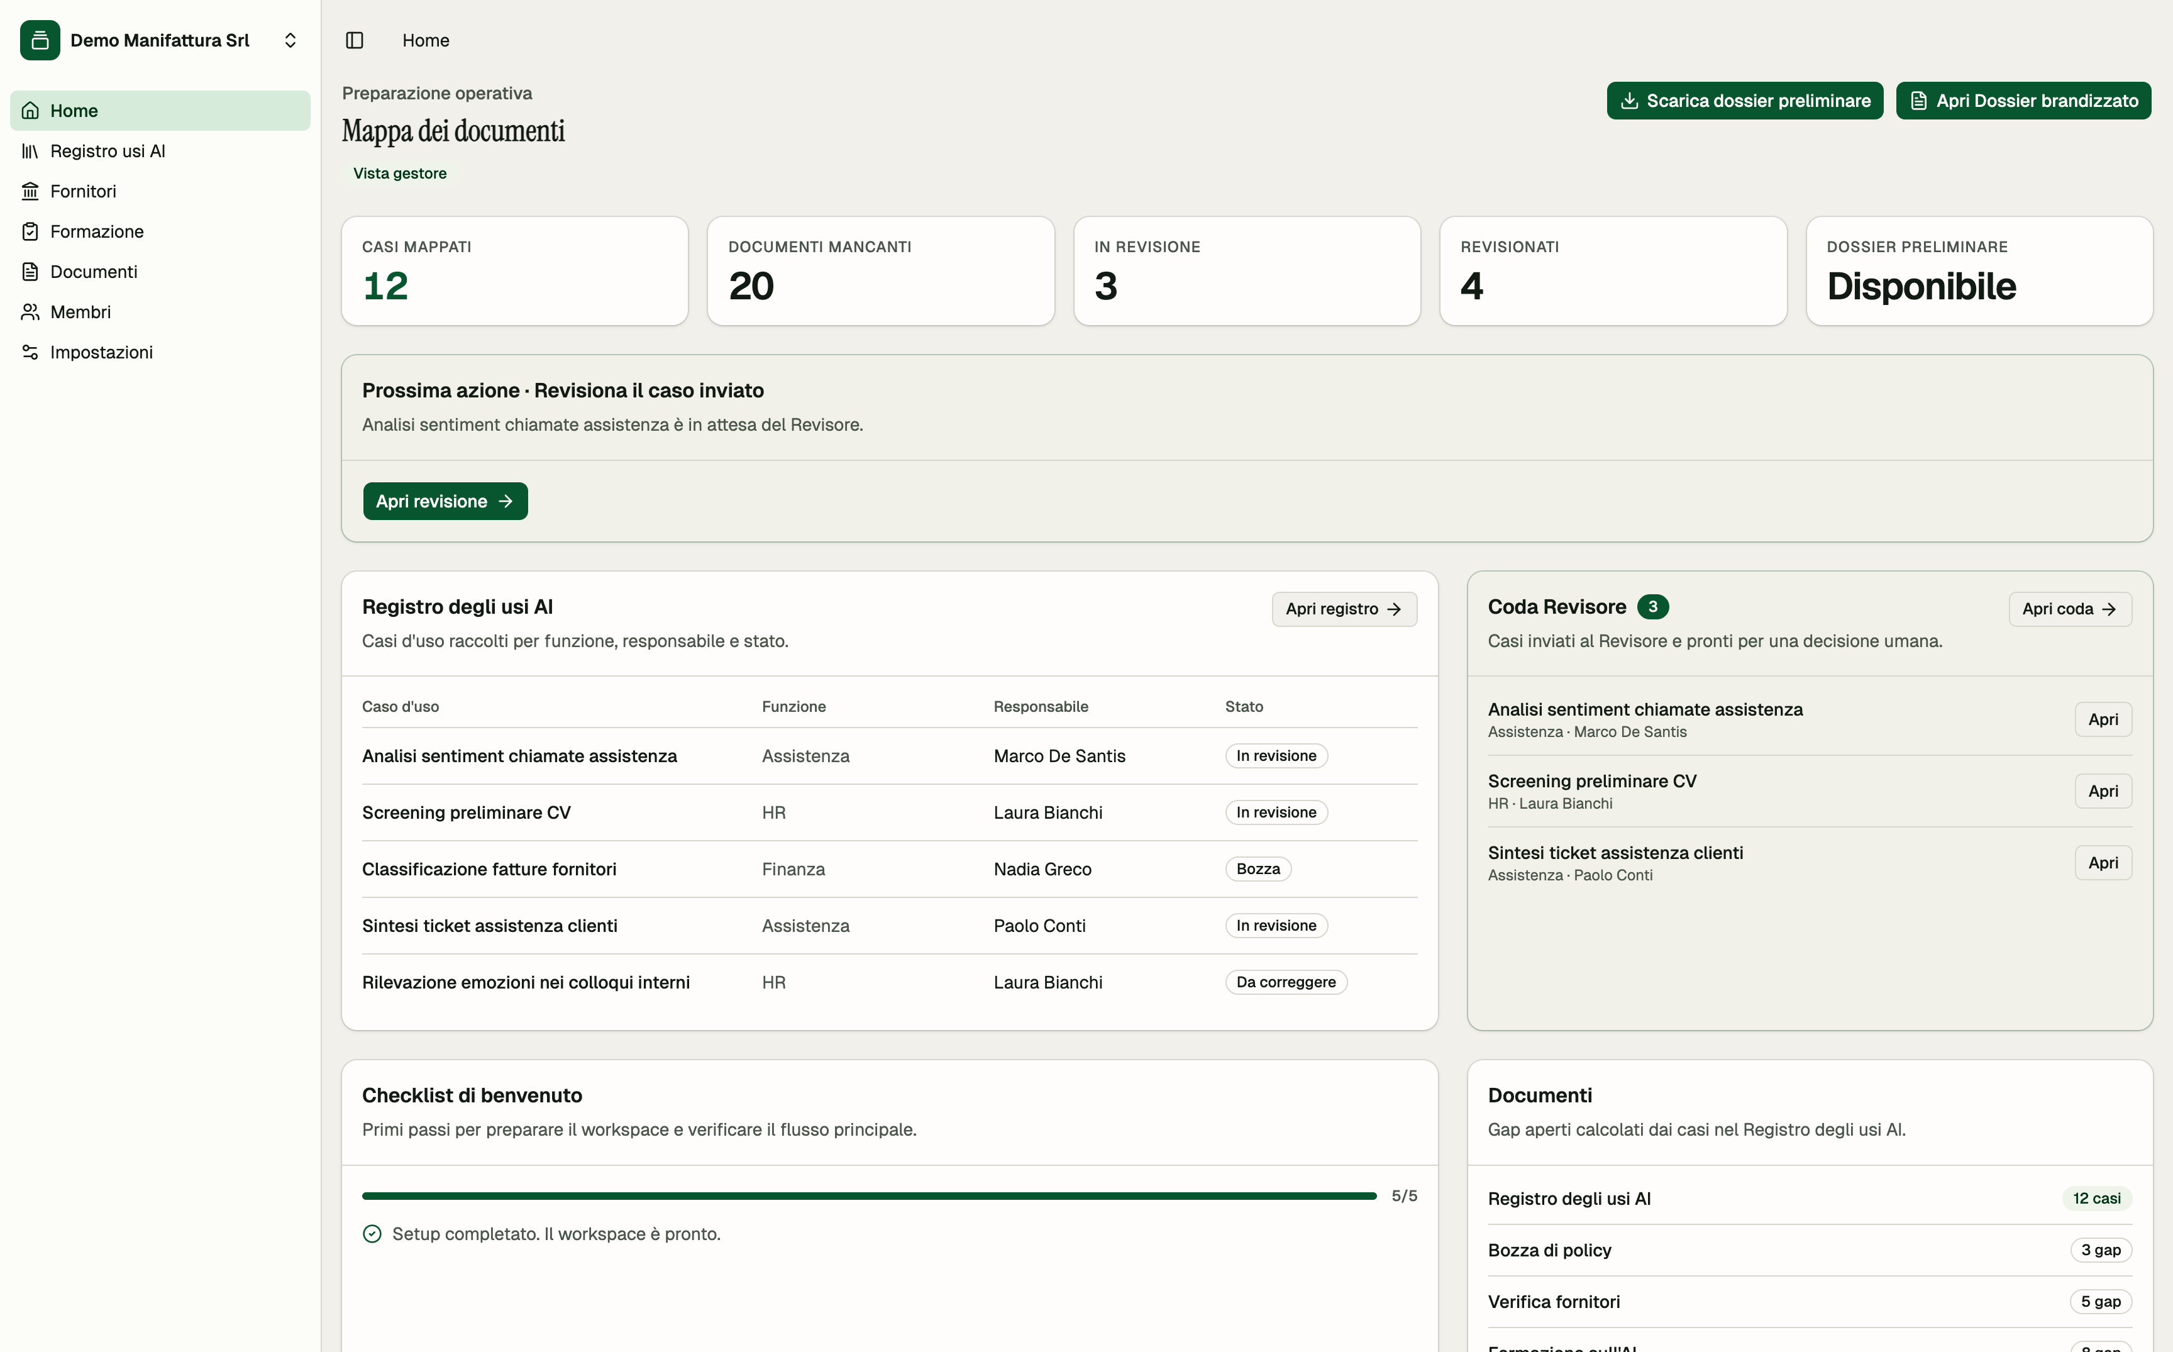The height and width of the screenshot is (1352, 2173).
Task: Click Apri Dossier brandizzato button
Action: coord(2024,101)
